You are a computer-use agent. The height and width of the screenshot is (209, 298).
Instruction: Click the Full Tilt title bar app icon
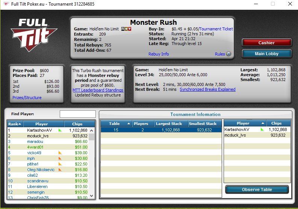(x=6, y=4)
